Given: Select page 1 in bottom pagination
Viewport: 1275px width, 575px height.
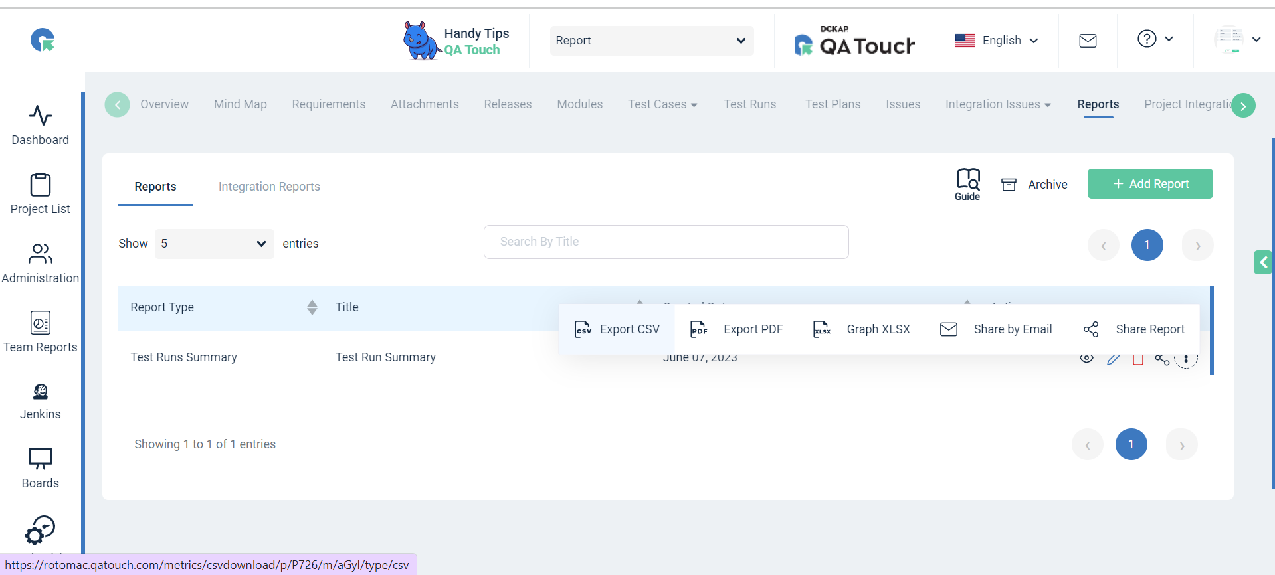Looking at the screenshot, I should pyautogui.click(x=1131, y=444).
